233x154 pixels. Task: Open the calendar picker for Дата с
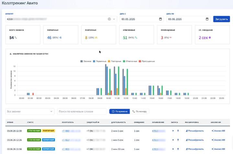(x=160, y=19)
